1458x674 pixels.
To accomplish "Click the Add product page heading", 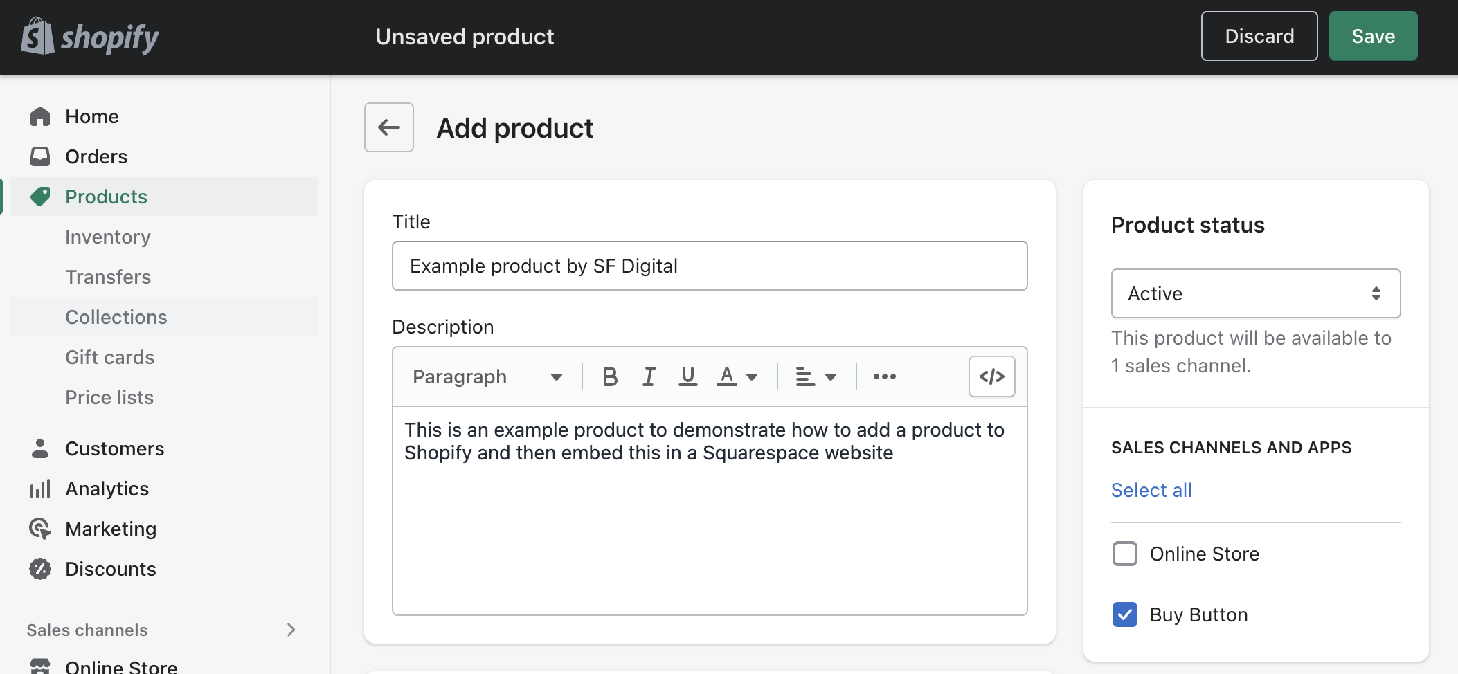I will tap(514, 128).
